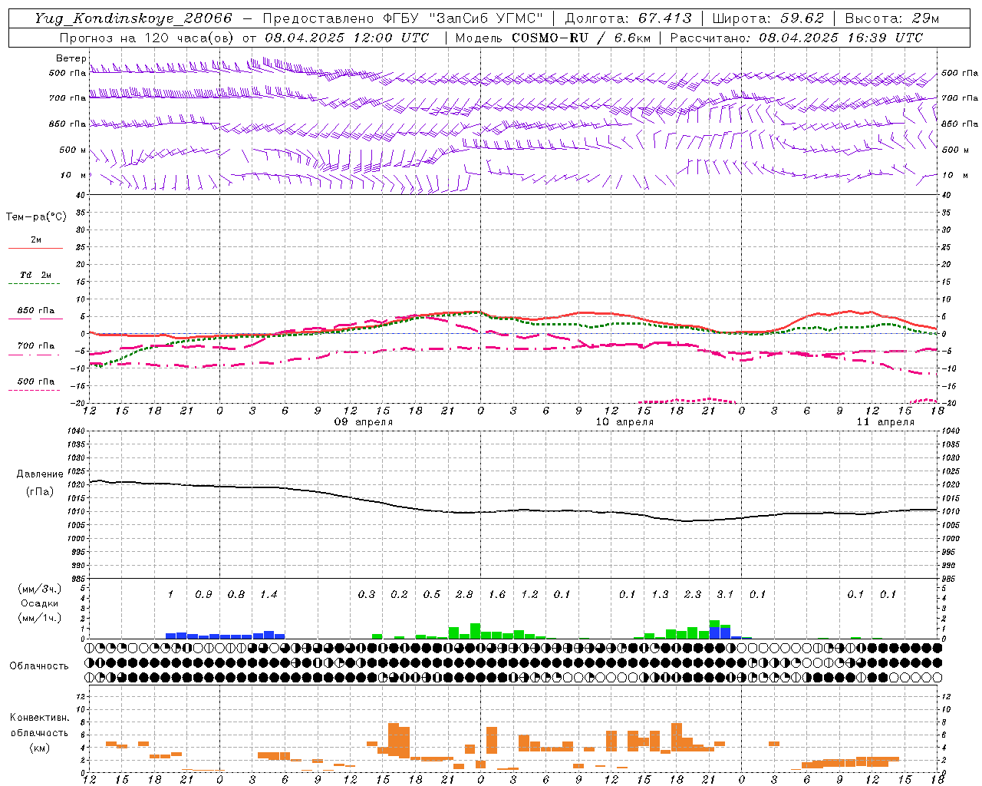Image resolution: width=982 pixels, height=786 pixels.
Task: Click the 3-hour precipitation value 1.2
Action: click(529, 595)
